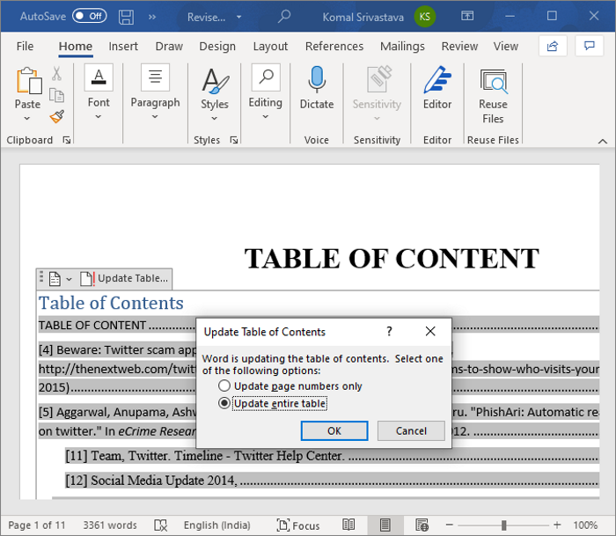The width and height of the screenshot is (616, 536).
Task: Expand the Paste dropdown arrow
Action: pos(28,119)
